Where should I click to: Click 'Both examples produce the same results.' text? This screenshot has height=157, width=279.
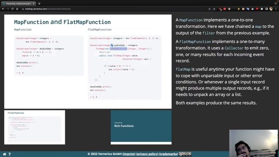pyautogui.click(x=216, y=103)
